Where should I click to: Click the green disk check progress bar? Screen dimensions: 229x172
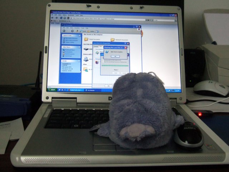pyautogui.click(x=115, y=66)
